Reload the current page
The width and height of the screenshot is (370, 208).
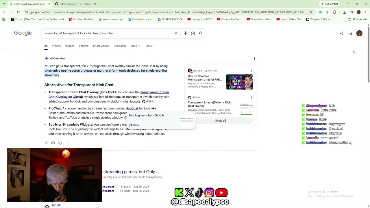pos(18,12)
